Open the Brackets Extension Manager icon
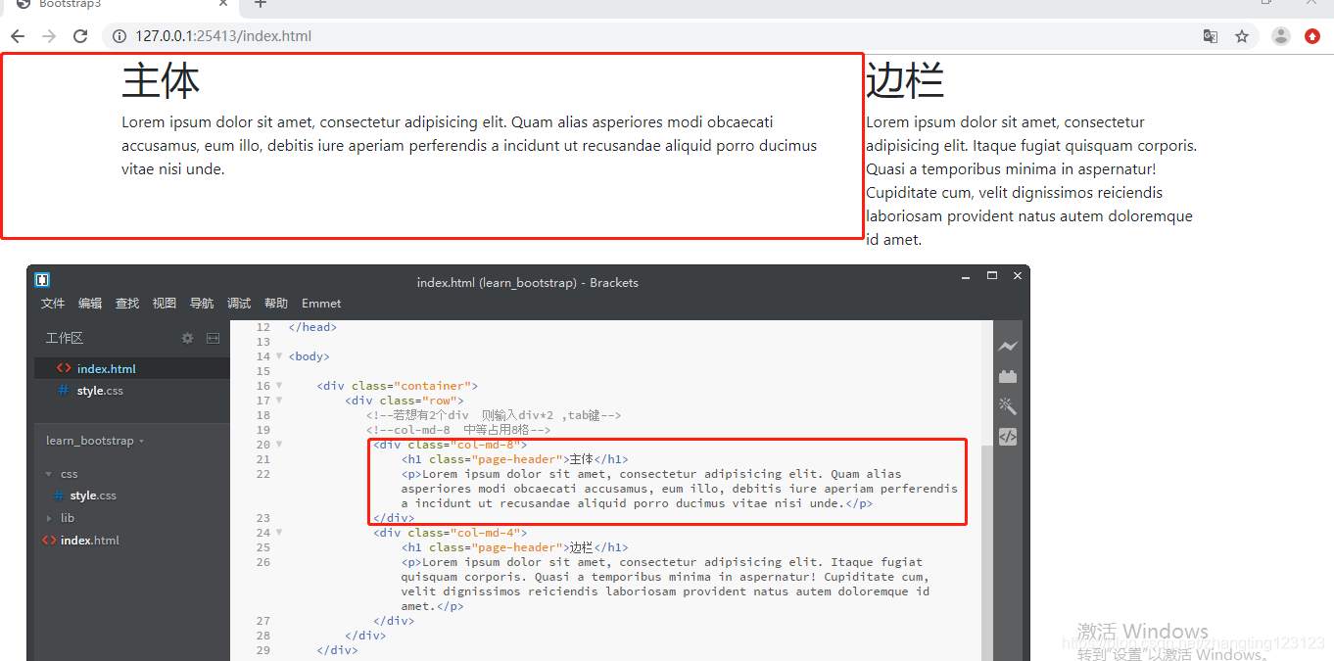The height and width of the screenshot is (661, 1334). [1008, 376]
